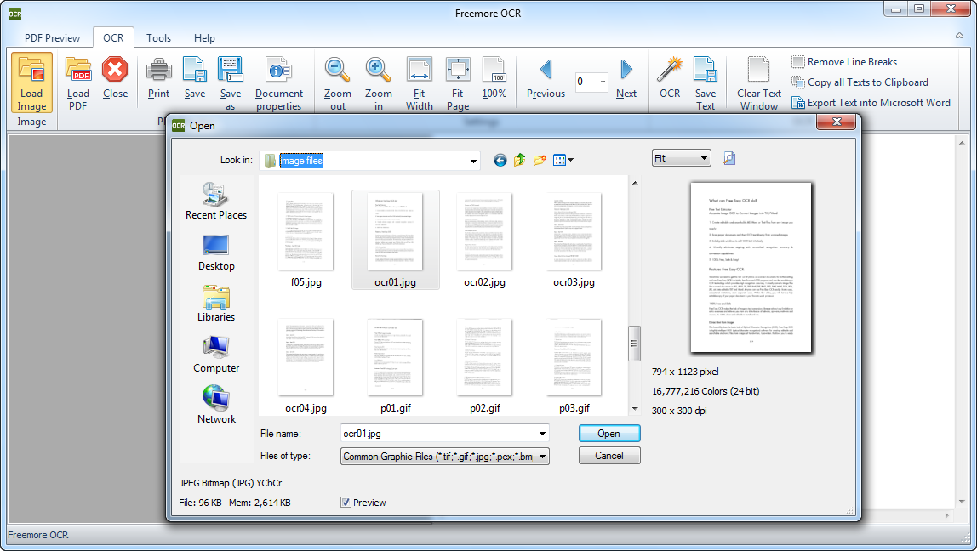Click the file list vertical scrollbar thumb
This screenshot has width=977, height=551.
635,343
